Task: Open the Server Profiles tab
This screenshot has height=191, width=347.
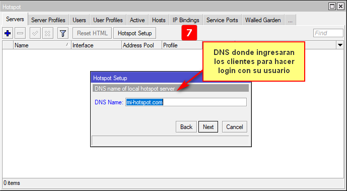Action: pyautogui.click(x=48, y=20)
